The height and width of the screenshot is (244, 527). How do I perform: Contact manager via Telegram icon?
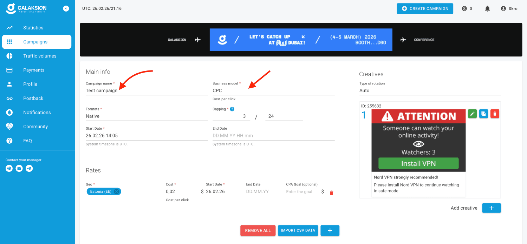30,169
